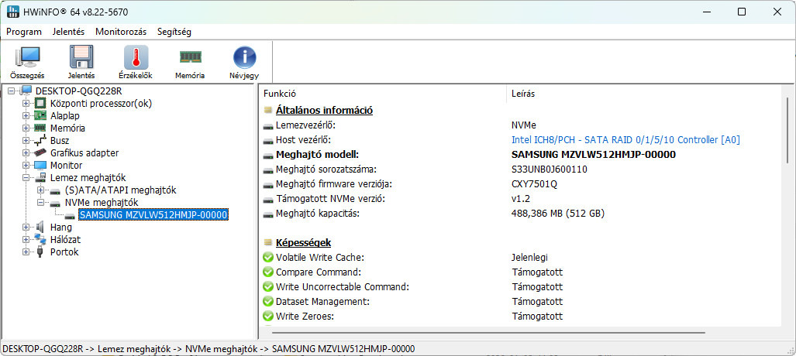This screenshot has height=356, width=796.
Task: Click the Memória RAM module toolbar icon
Action: (x=190, y=56)
